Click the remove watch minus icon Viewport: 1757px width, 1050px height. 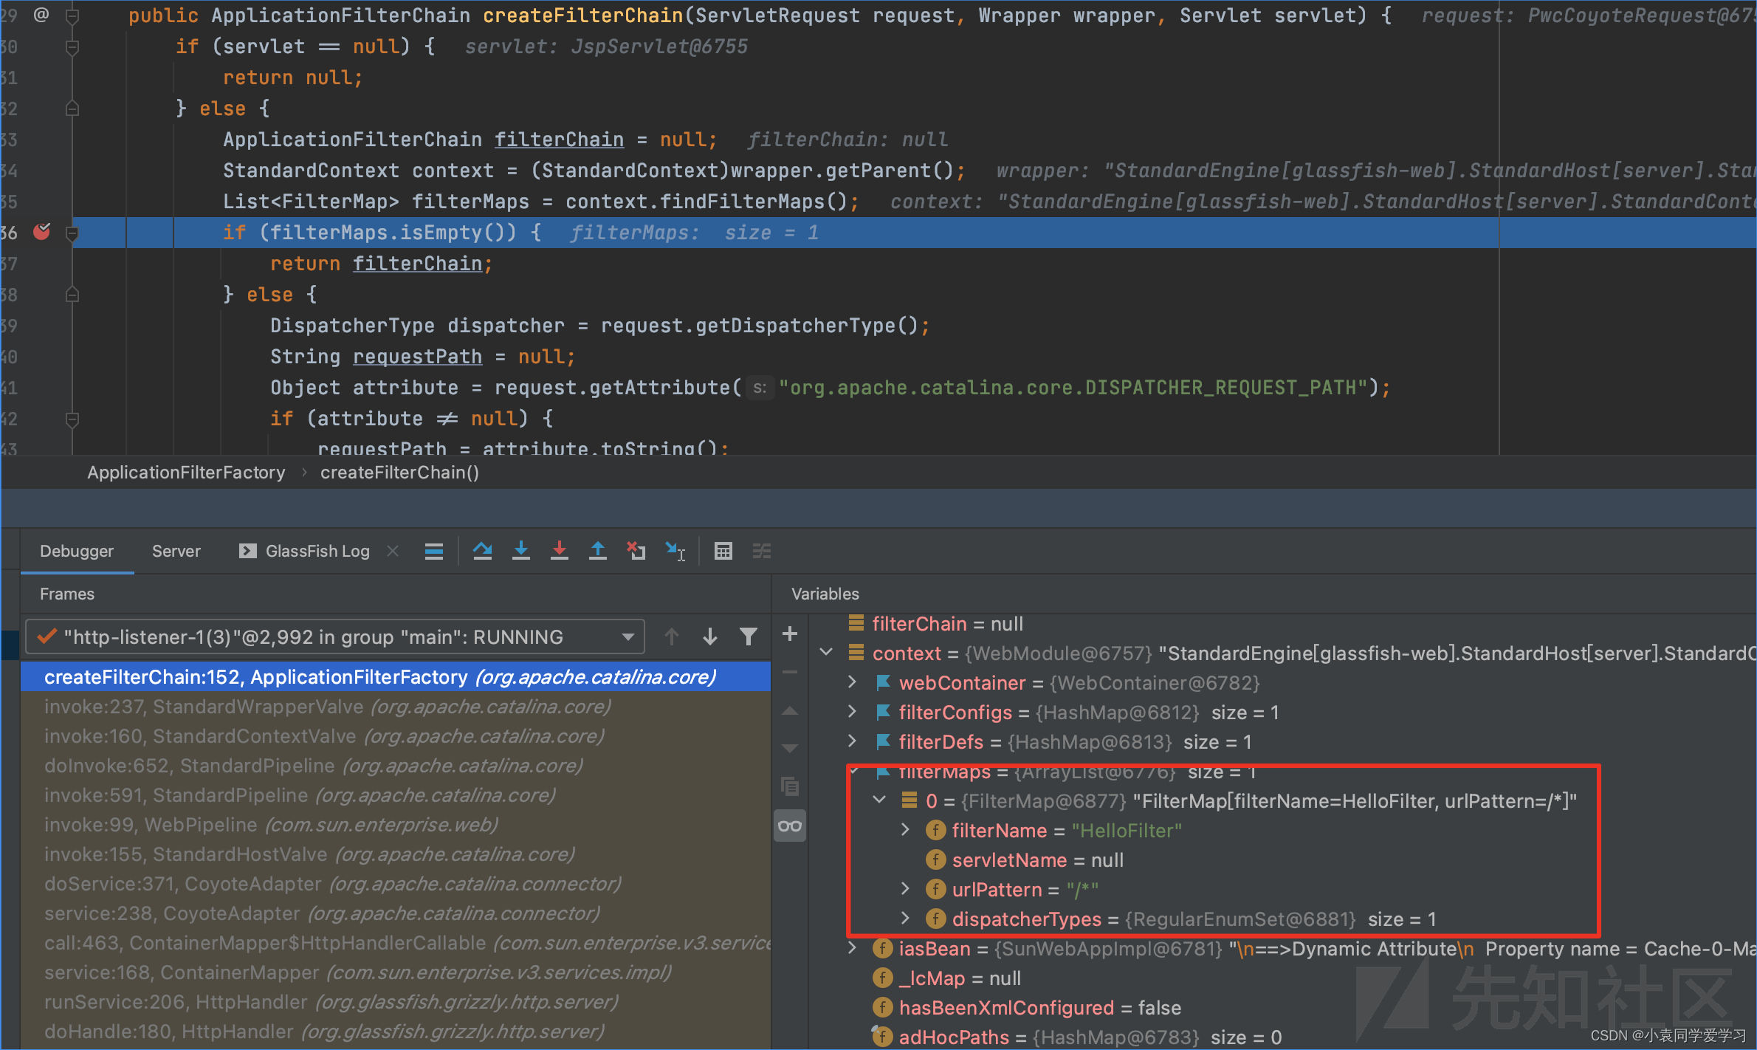pos(790,672)
